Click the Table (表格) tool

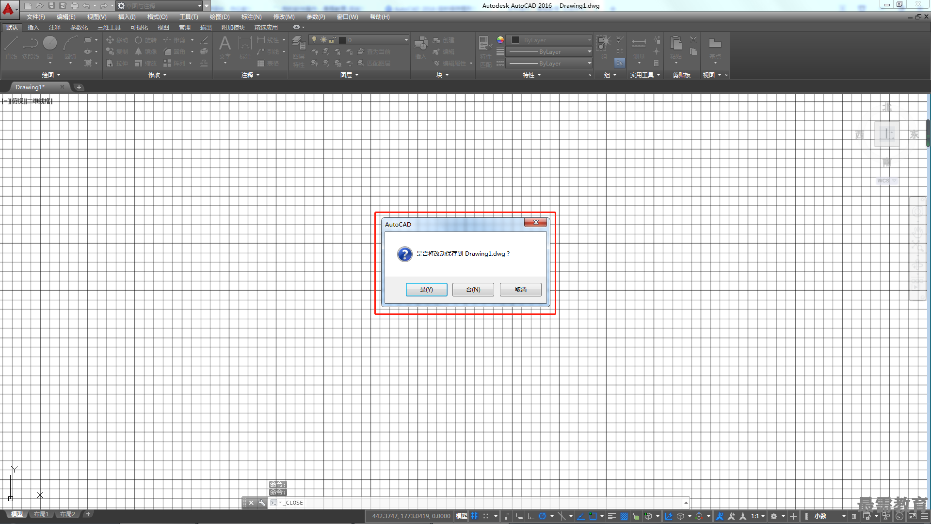coord(268,63)
